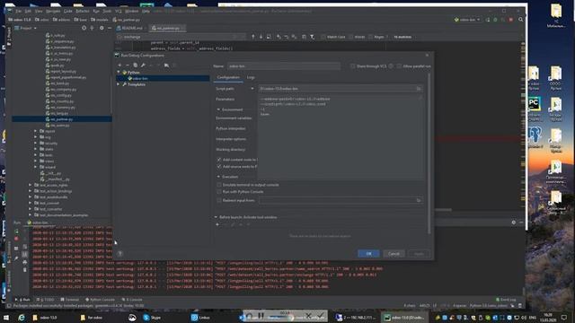Remove configuration with minus icon
The width and height of the screenshot is (575, 323).
[x=128, y=65]
